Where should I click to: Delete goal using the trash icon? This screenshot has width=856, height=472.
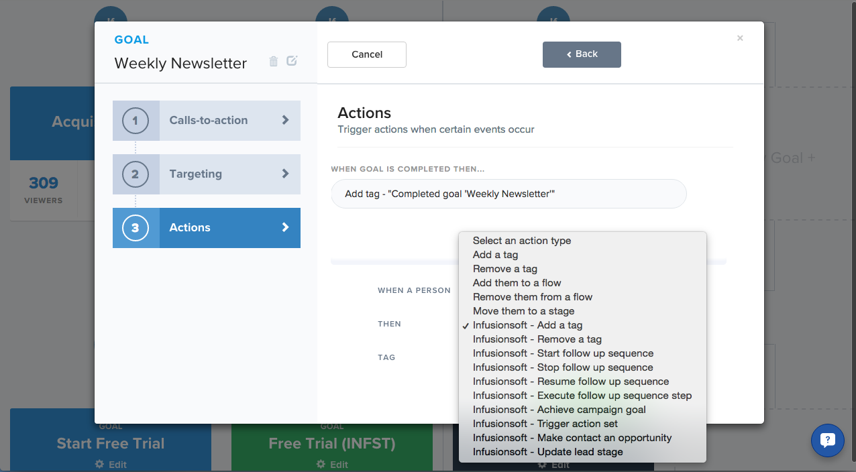[x=274, y=62]
